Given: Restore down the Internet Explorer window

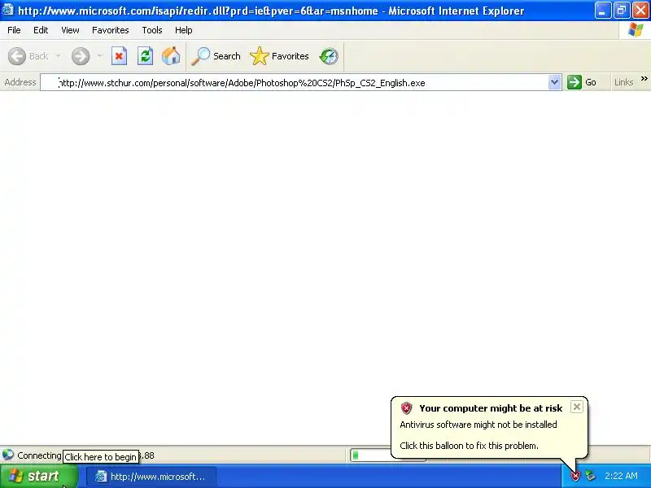Looking at the screenshot, I should point(622,11).
